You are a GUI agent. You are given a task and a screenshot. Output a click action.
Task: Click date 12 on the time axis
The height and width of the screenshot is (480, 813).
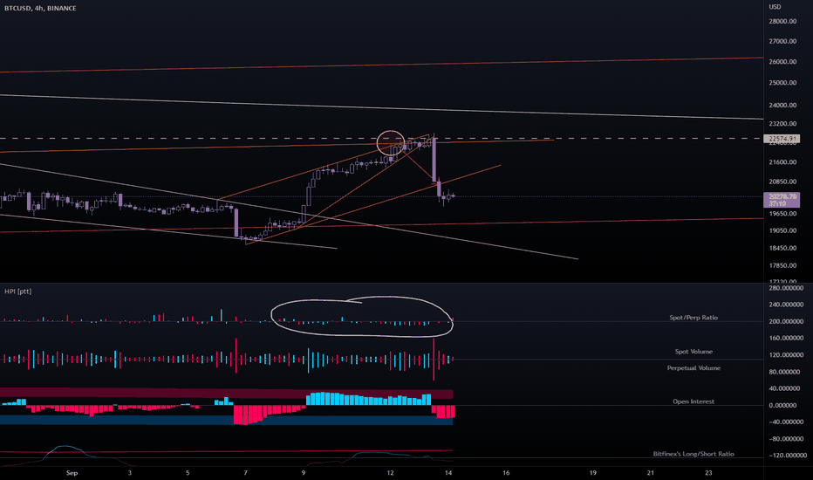coord(391,473)
